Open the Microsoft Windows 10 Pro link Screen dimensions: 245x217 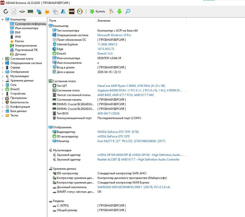[114, 35]
